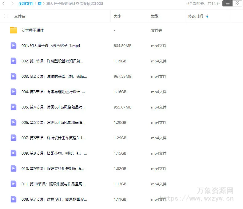Sort by the 大小 column header
243x209 pixels.
click(117, 16)
